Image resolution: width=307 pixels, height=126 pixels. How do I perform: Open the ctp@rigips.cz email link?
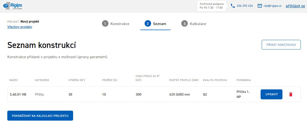(x=272, y=6)
